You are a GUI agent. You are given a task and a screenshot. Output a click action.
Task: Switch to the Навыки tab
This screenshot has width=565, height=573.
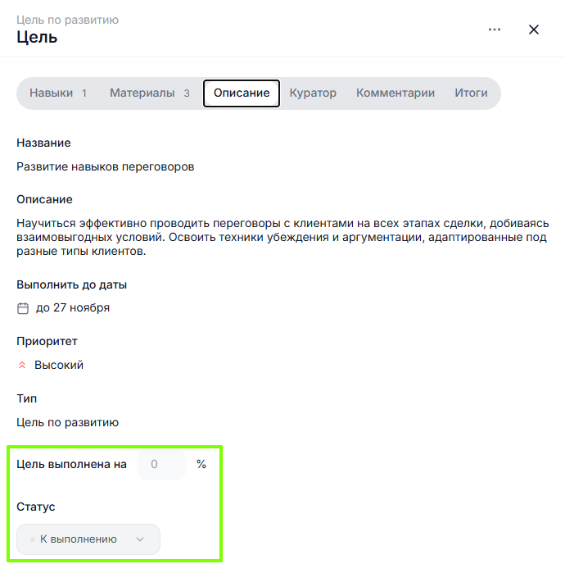(x=51, y=93)
